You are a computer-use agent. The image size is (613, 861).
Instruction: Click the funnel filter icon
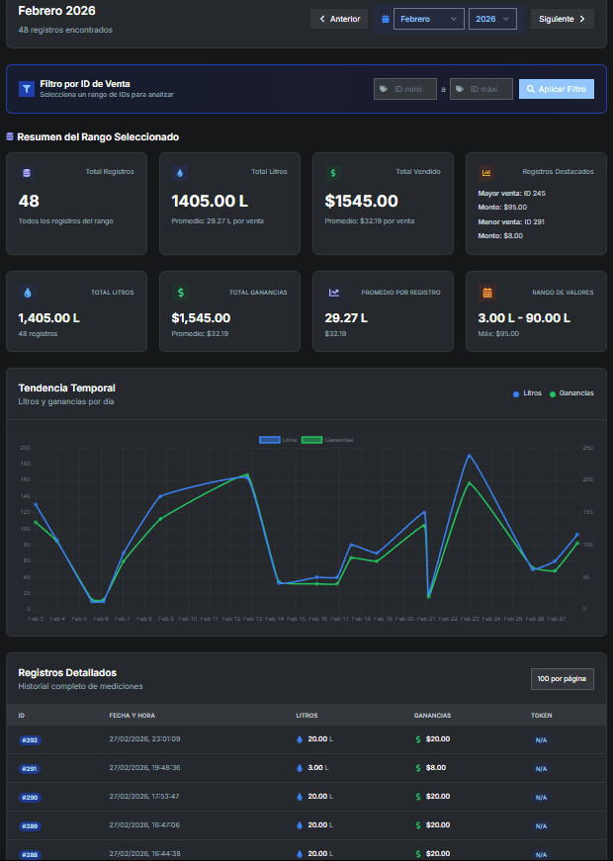[27, 89]
